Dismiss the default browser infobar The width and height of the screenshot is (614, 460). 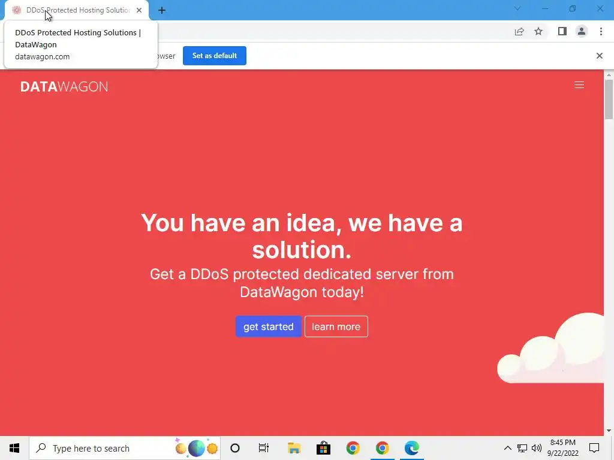pyautogui.click(x=599, y=56)
